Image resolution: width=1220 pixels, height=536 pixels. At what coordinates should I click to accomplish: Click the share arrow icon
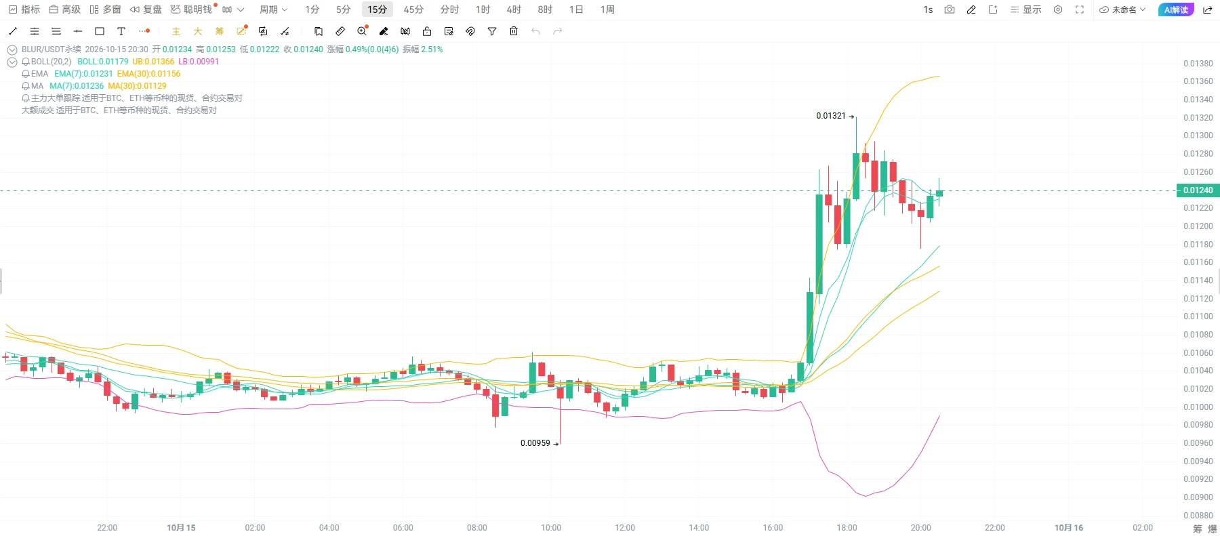coord(1208,9)
